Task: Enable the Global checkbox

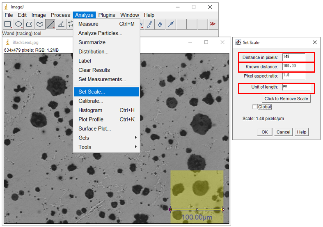Action: tap(255, 107)
